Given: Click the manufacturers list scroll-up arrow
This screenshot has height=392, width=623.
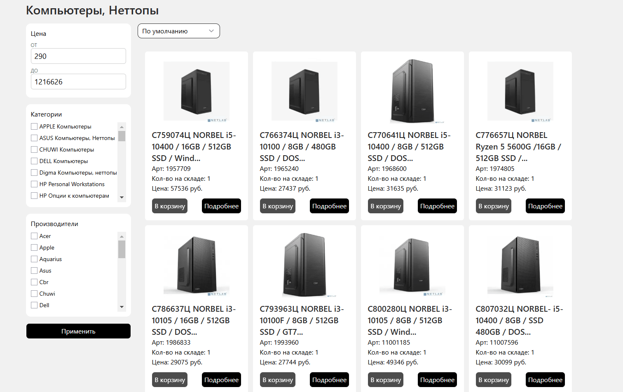Looking at the screenshot, I should [x=122, y=236].
